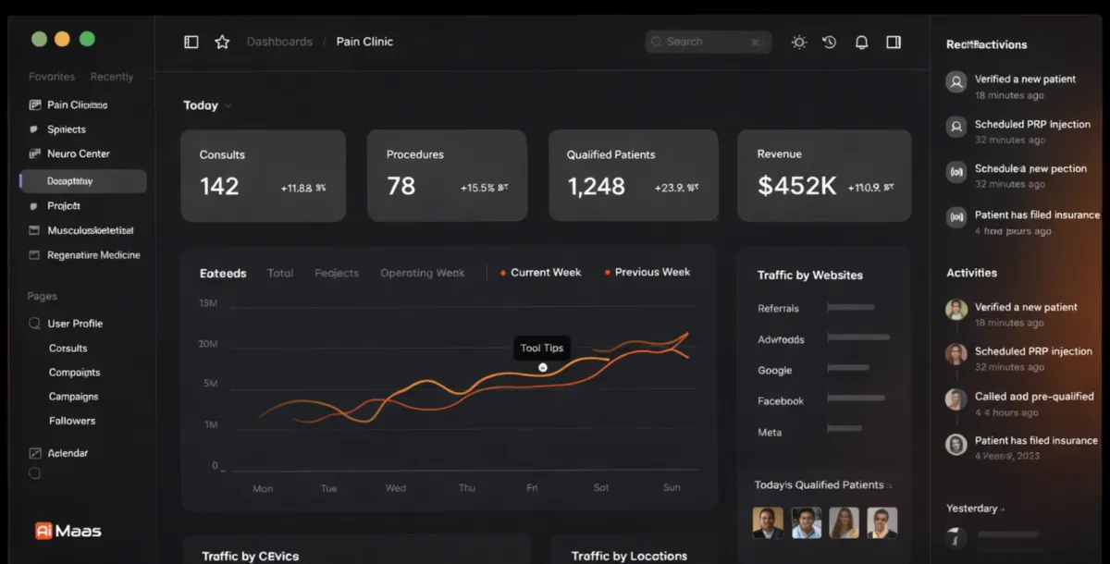Click the user icon beside top Scheduled PRP injection

(956, 127)
